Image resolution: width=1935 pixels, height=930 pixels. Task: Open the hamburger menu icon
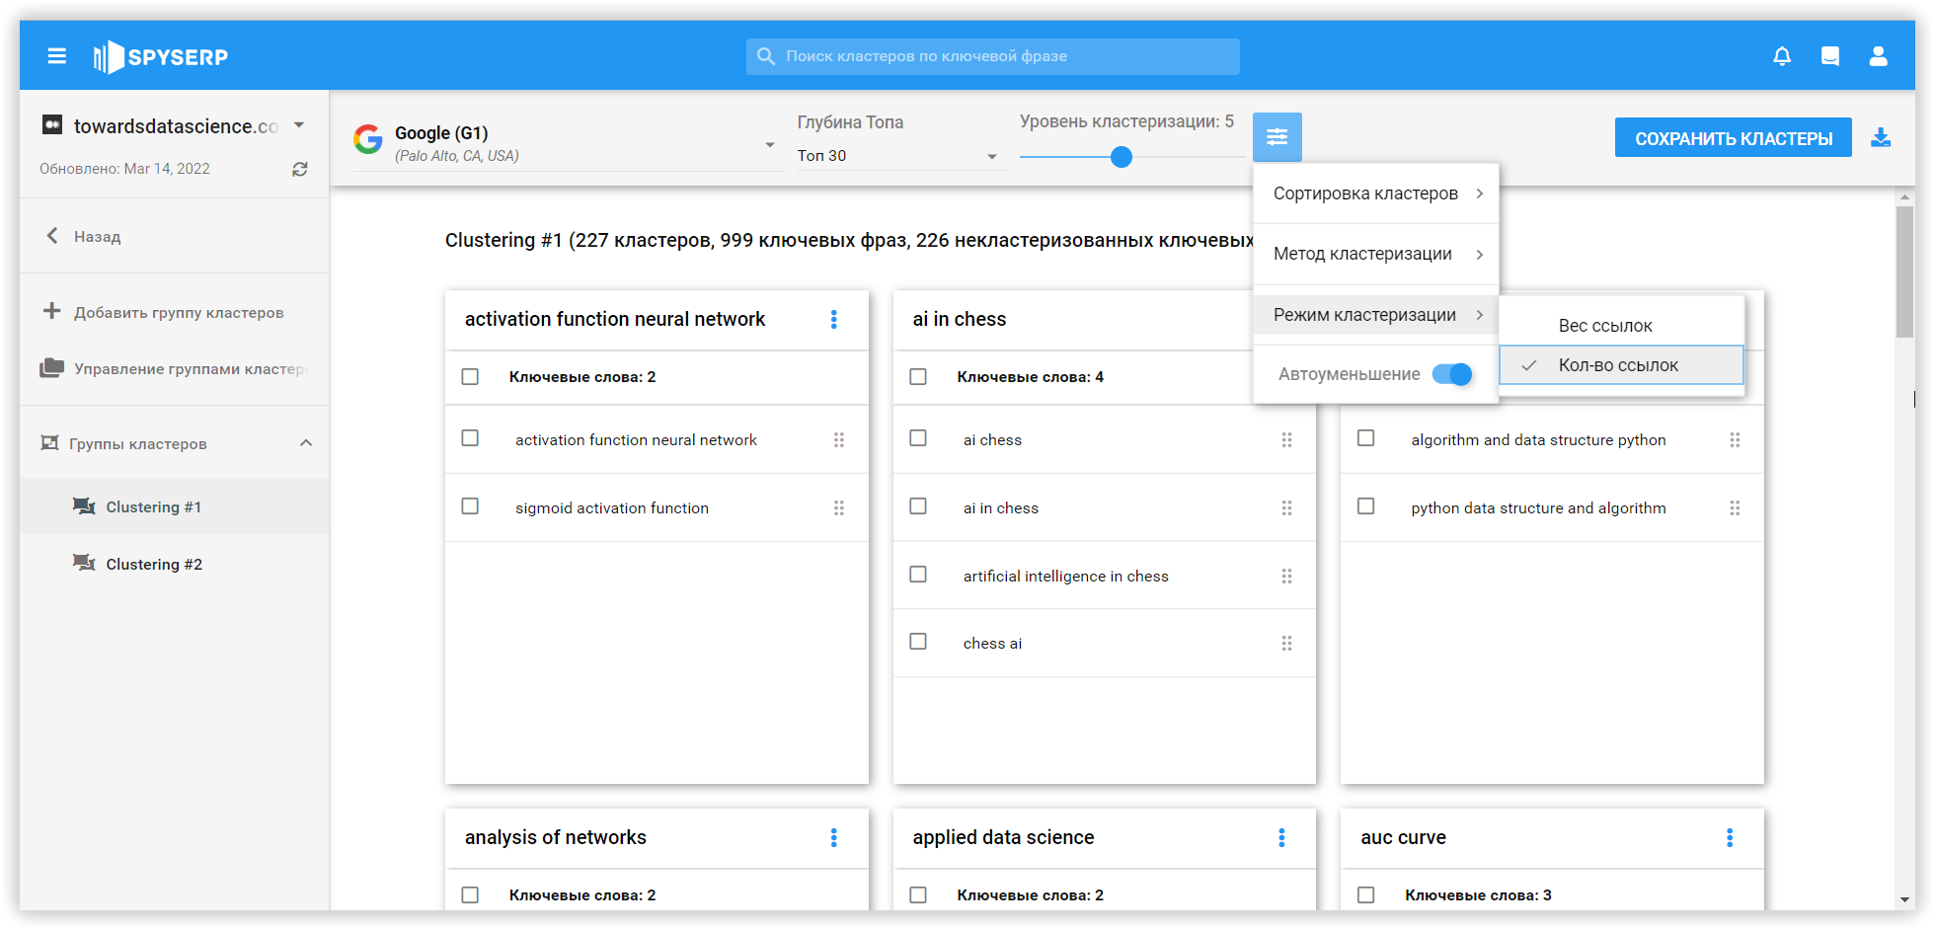[x=57, y=56]
